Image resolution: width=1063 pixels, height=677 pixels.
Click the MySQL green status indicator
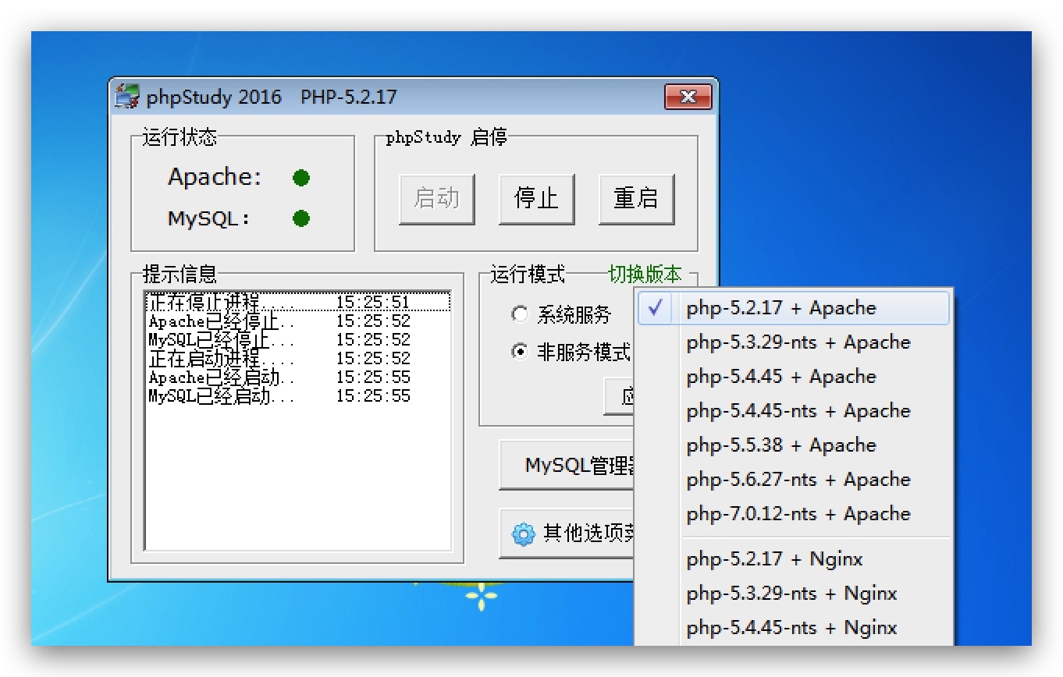pos(301,218)
